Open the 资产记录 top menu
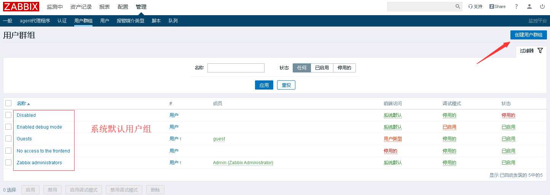 click(81, 7)
